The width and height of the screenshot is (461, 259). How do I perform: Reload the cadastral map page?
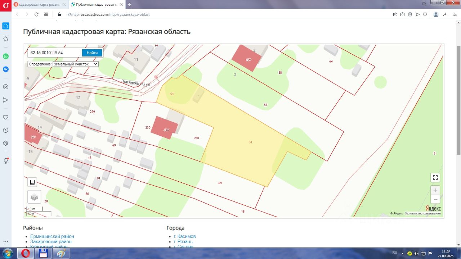coord(36,14)
